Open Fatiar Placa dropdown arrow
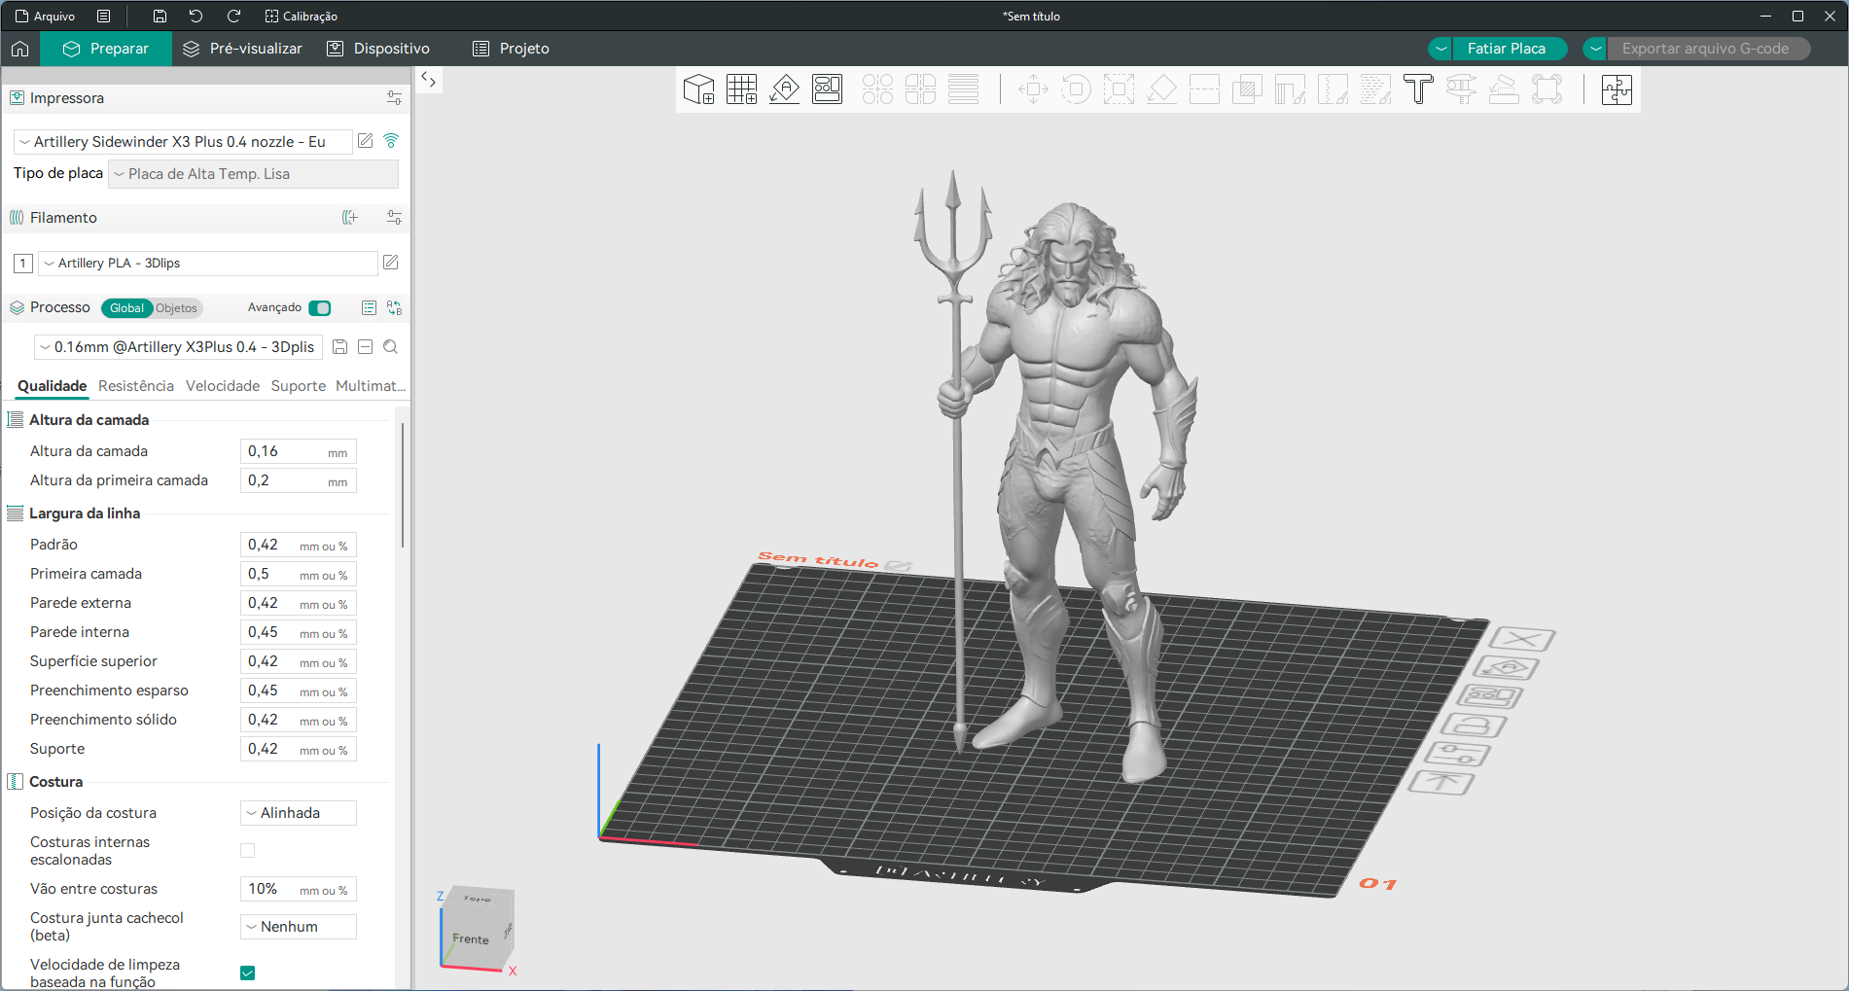 pos(1440,49)
